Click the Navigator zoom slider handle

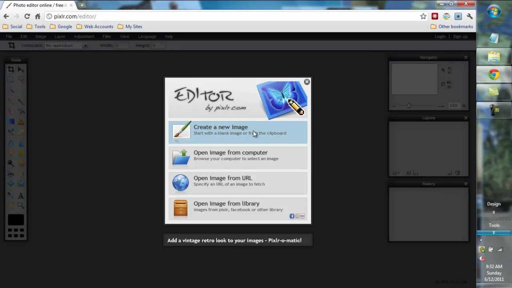pyautogui.click(x=408, y=106)
